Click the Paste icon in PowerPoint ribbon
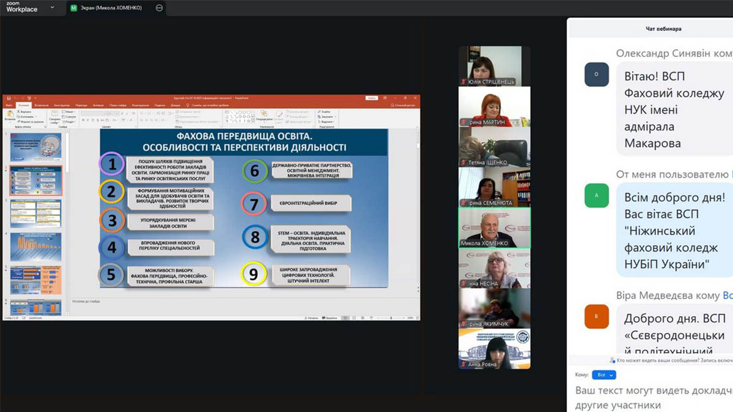The image size is (733, 412). (x=10, y=116)
